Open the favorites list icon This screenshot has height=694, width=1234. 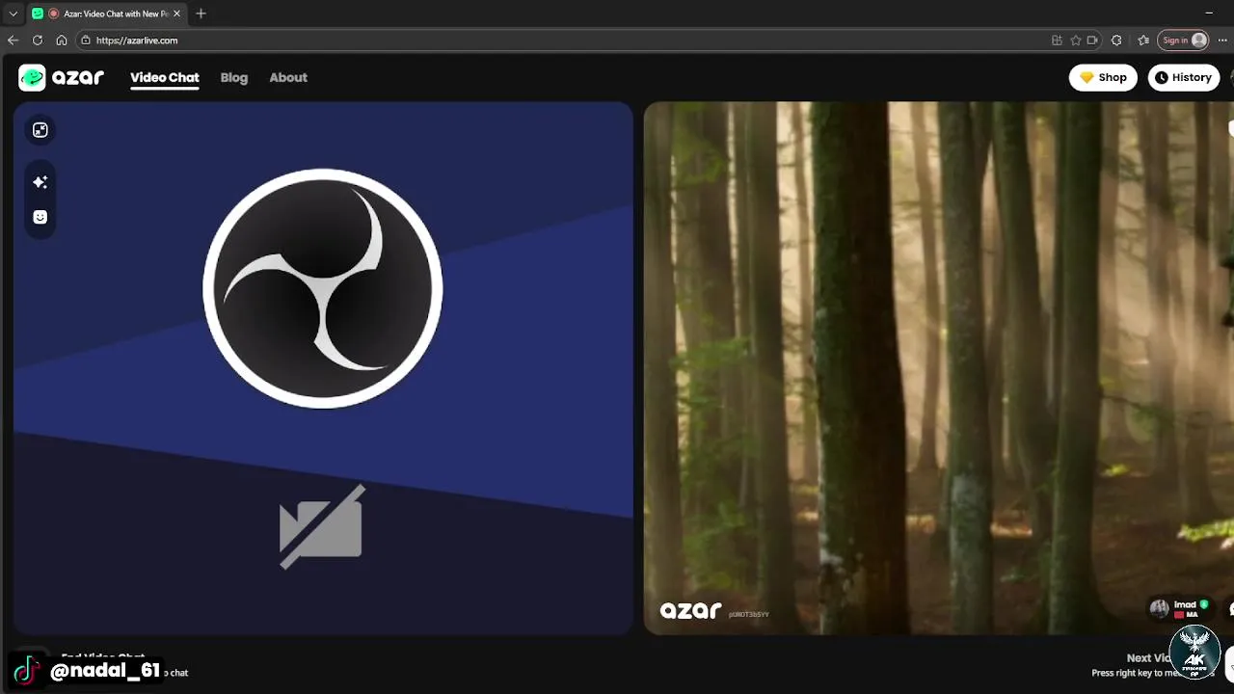[1143, 40]
